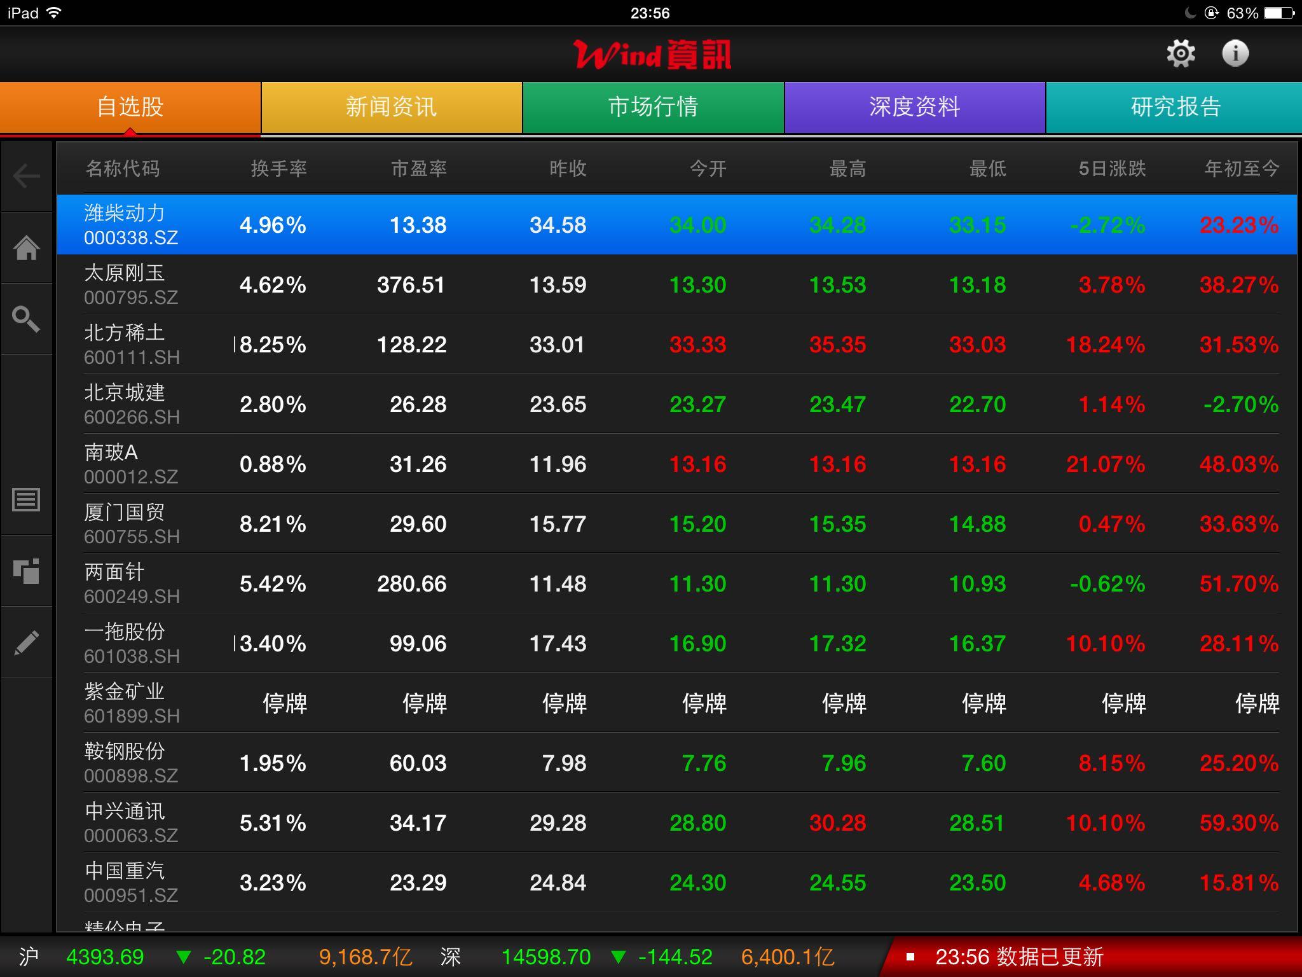Screen dimensions: 1302x977
Task: Tap 太原刚玉 P/E value 376.51
Action: (x=411, y=285)
